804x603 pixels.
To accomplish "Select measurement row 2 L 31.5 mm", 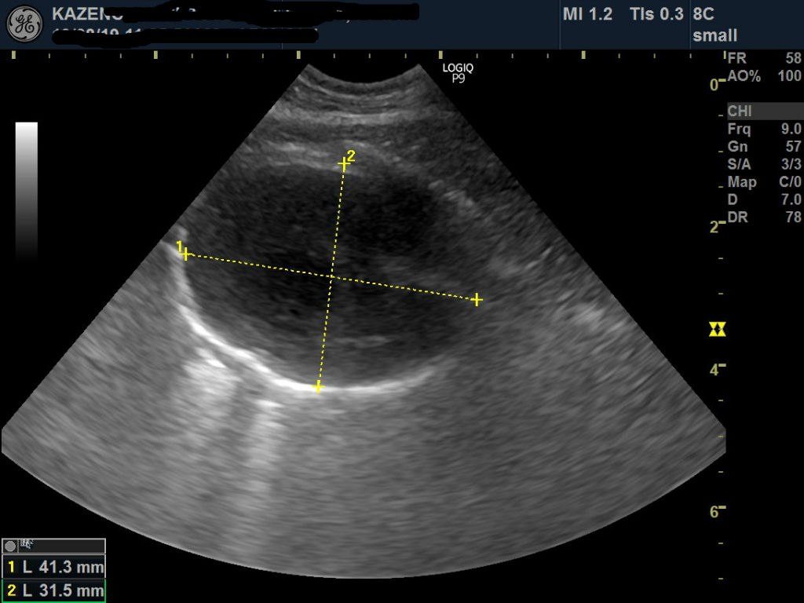I will coord(54,590).
